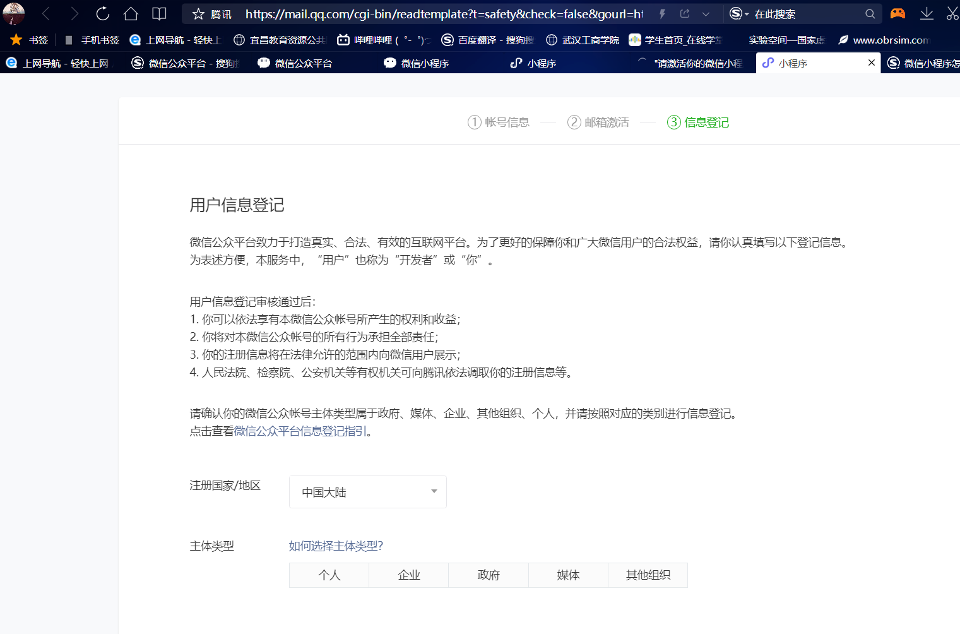The image size is (960, 634).
Task: Open 中国大陆 country dropdown
Action: coord(368,492)
